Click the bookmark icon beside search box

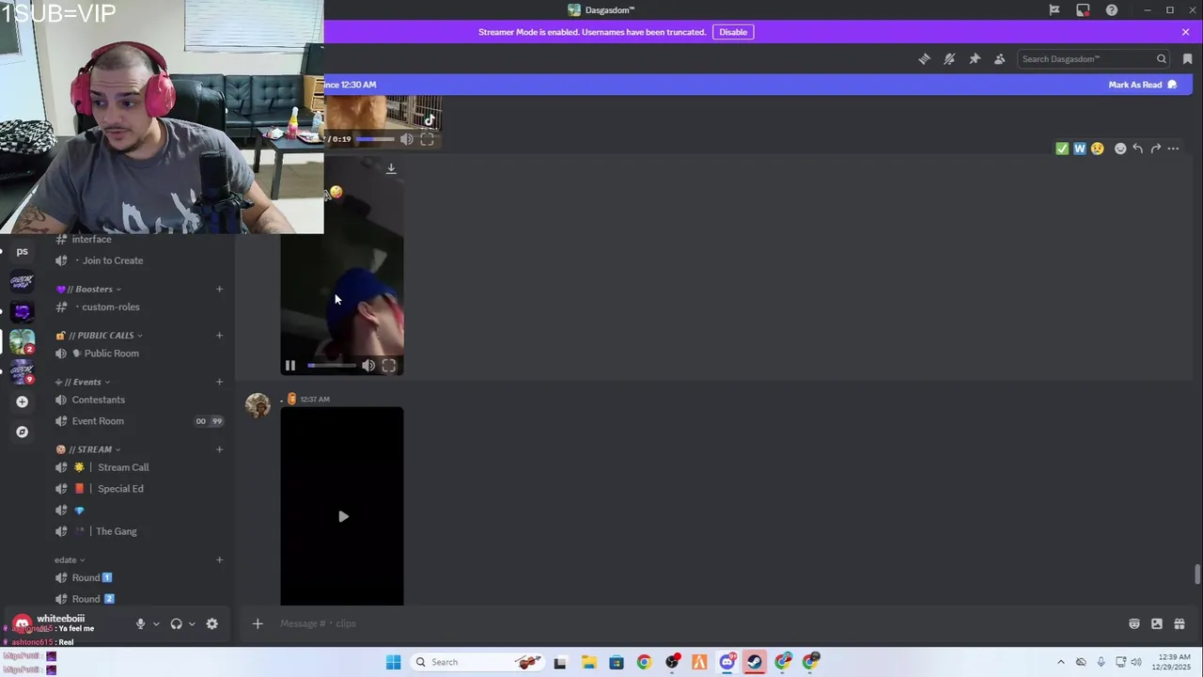[x=1187, y=59]
